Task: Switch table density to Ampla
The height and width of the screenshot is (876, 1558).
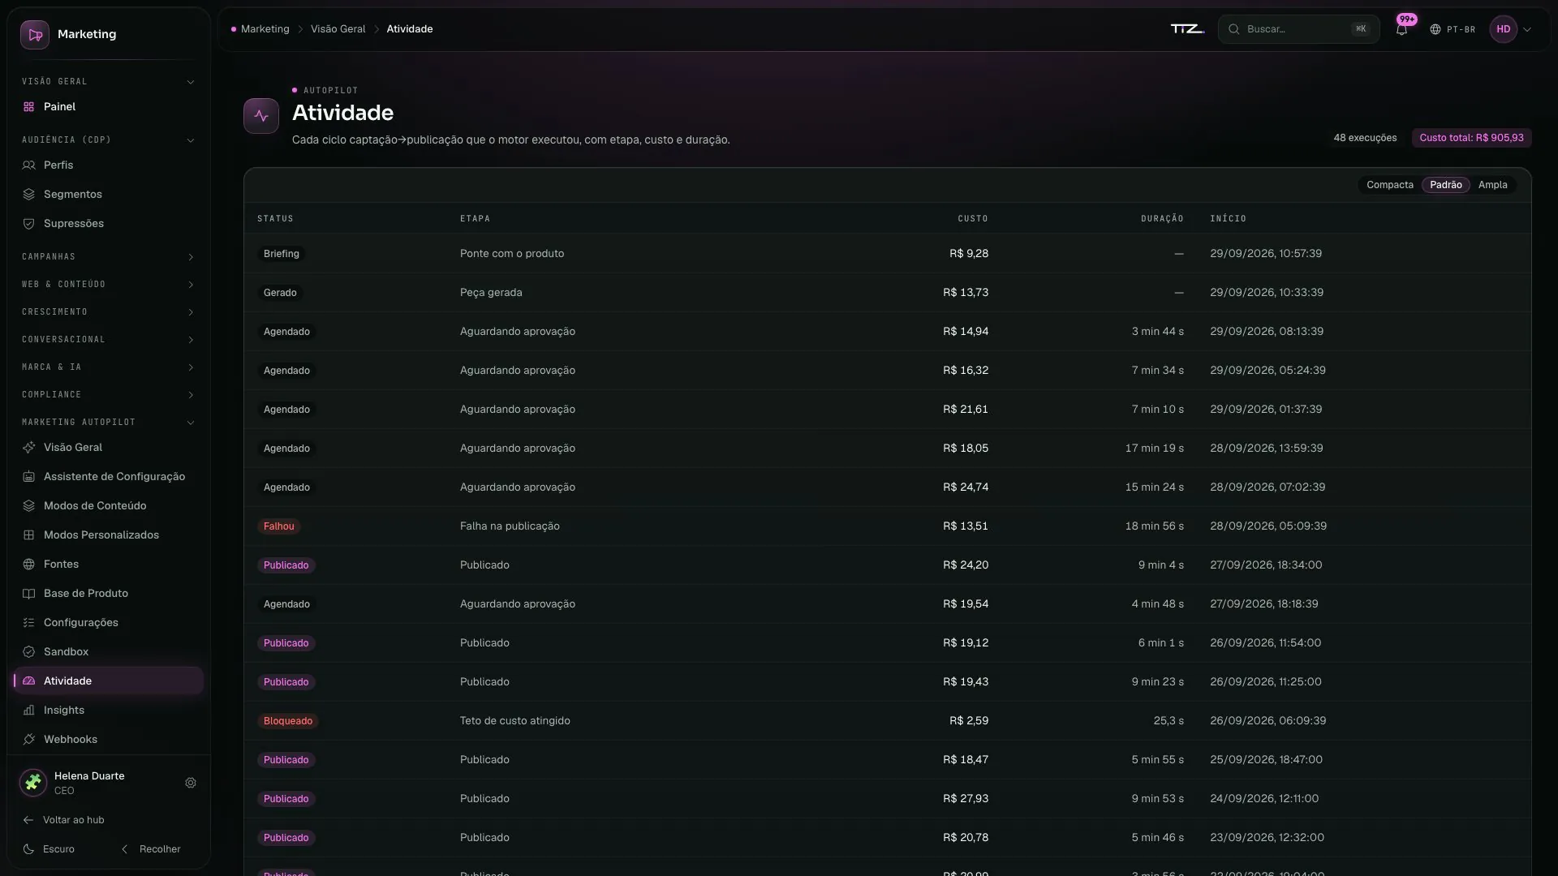Action: click(1492, 185)
